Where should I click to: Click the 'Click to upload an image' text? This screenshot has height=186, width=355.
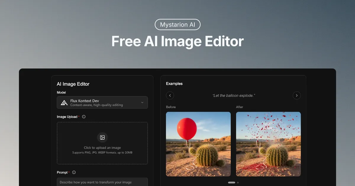(102, 148)
